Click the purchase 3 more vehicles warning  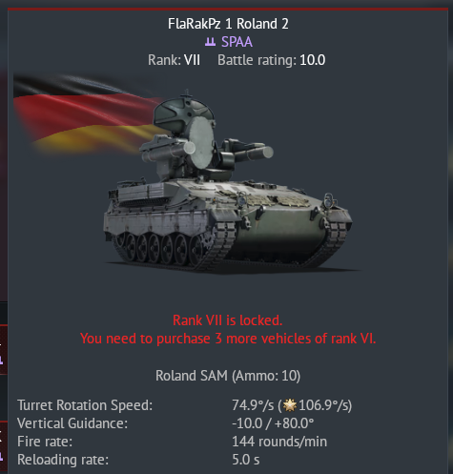tap(228, 339)
